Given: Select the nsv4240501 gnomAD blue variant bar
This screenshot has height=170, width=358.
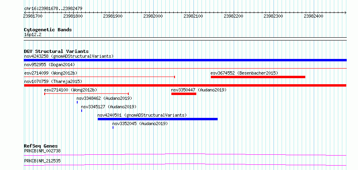Looking at the screenshot, I should 158,119.
